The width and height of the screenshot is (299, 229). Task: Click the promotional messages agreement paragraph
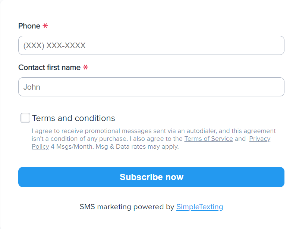point(149,131)
